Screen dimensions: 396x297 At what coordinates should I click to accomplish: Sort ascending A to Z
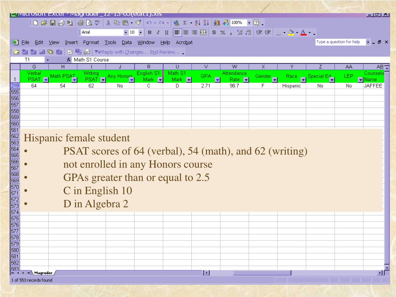[198, 23]
